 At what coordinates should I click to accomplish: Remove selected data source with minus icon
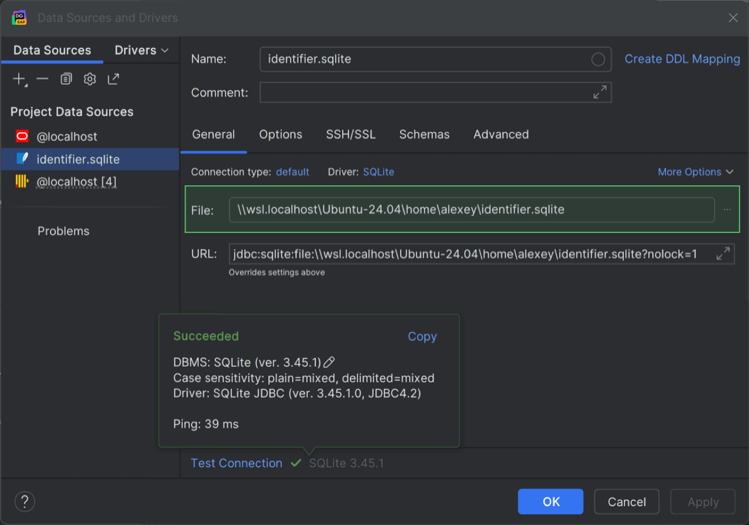pyautogui.click(x=42, y=79)
